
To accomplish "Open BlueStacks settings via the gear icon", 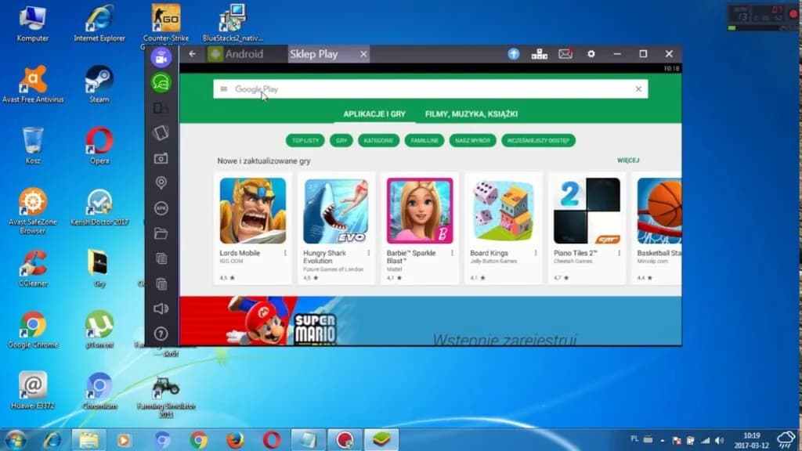I will click(591, 55).
